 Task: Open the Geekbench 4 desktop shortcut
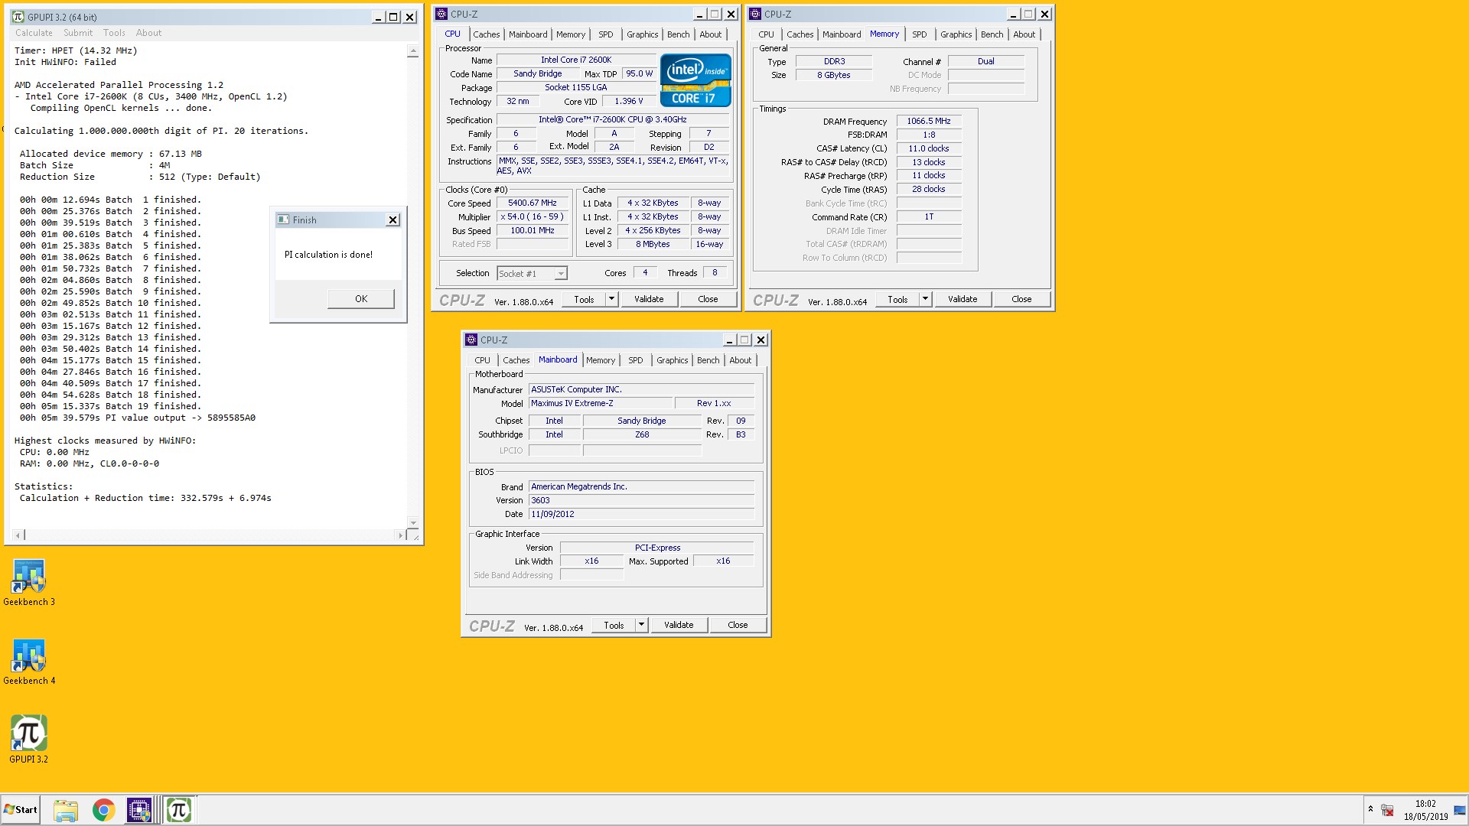point(28,661)
